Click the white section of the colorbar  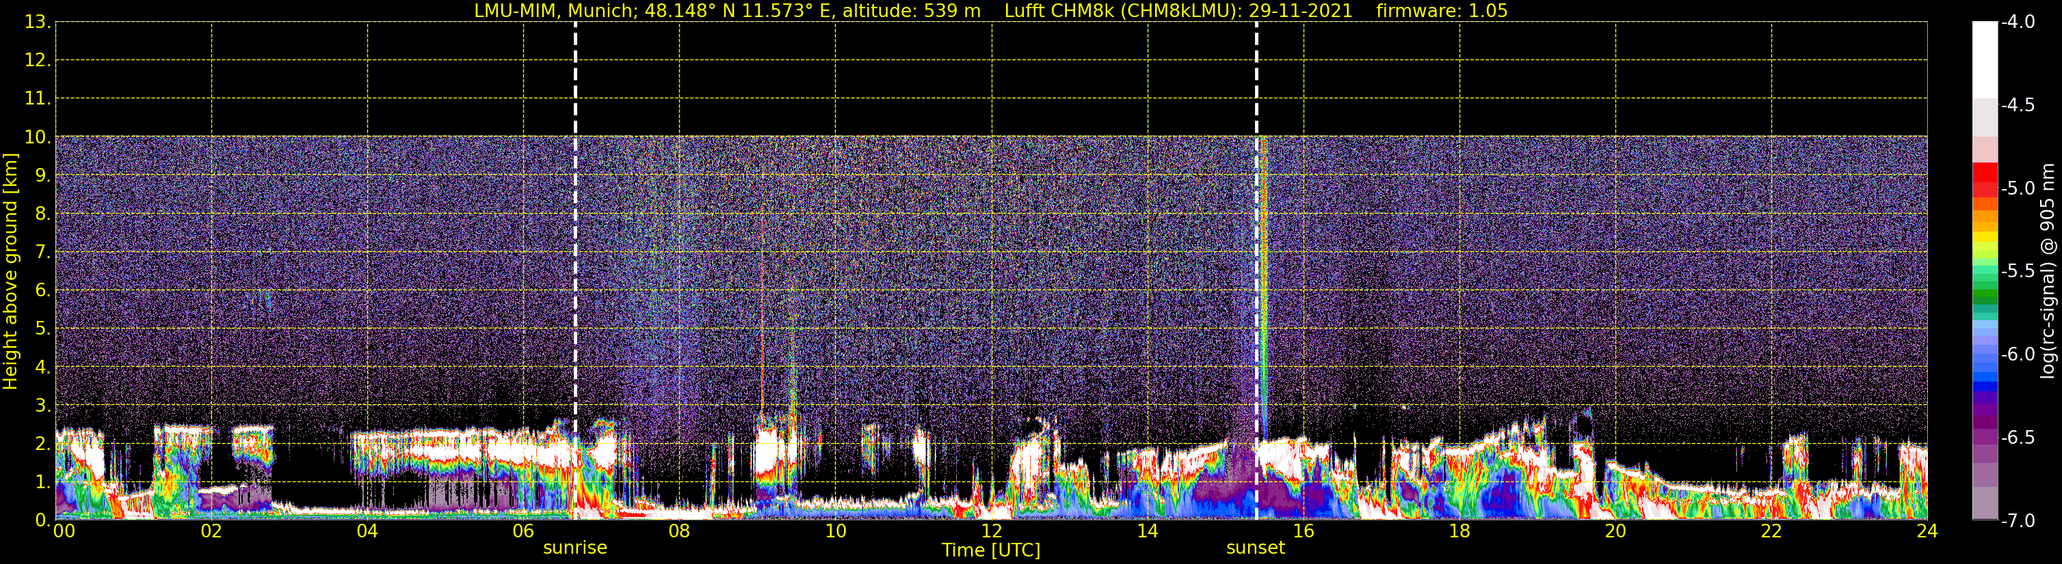point(1985,60)
